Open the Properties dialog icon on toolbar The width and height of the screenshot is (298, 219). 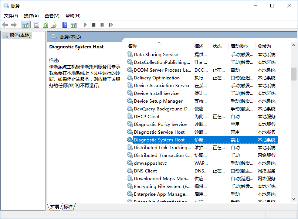coord(35,25)
